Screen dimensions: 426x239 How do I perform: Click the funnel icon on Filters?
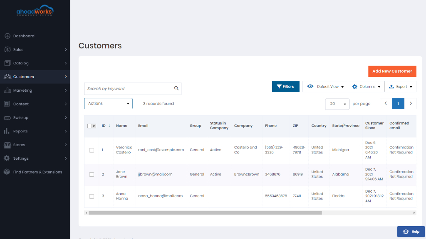pyautogui.click(x=279, y=86)
